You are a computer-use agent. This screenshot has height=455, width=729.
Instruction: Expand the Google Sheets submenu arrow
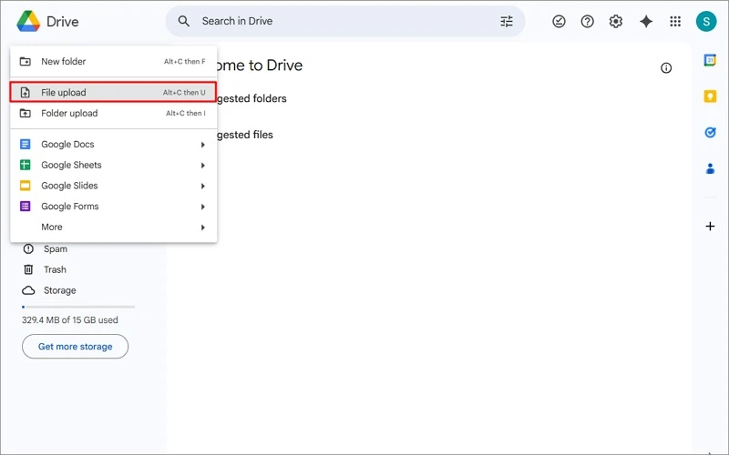202,166
